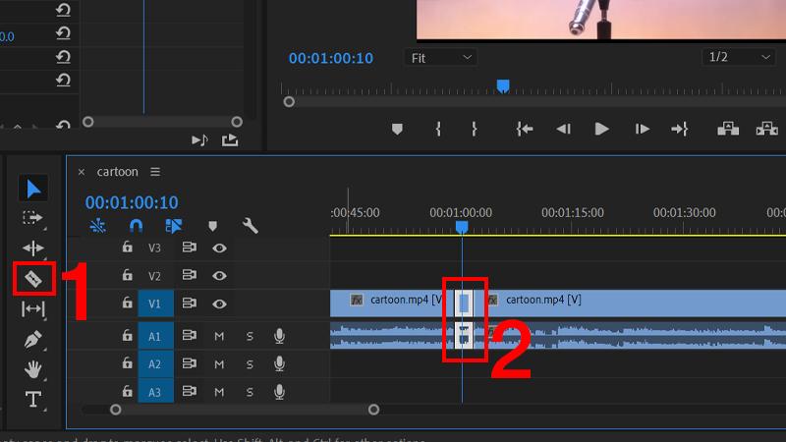
Task: Click the Lift button
Action: [x=728, y=130]
